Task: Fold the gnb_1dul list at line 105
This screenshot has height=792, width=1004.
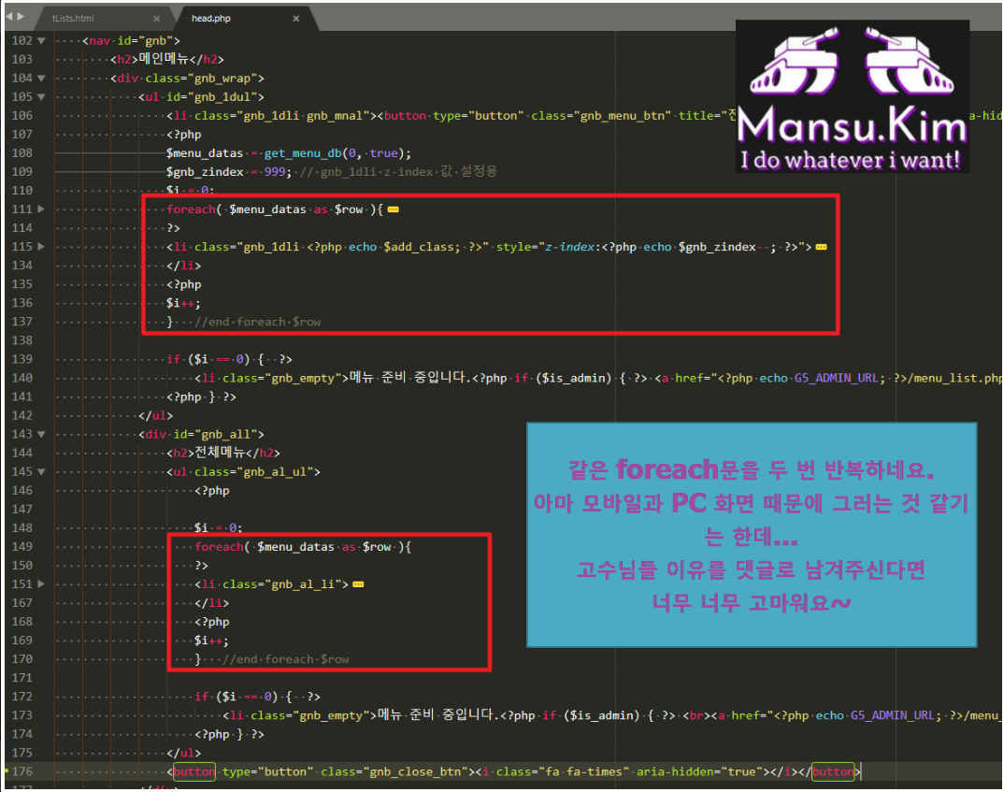Action: click(42, 97)
